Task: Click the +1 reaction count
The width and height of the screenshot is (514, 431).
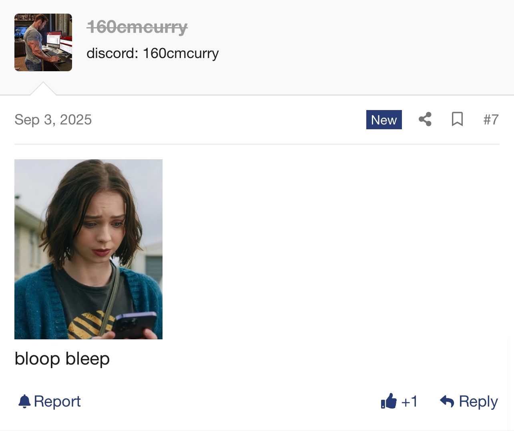Action: coord(409,401)
